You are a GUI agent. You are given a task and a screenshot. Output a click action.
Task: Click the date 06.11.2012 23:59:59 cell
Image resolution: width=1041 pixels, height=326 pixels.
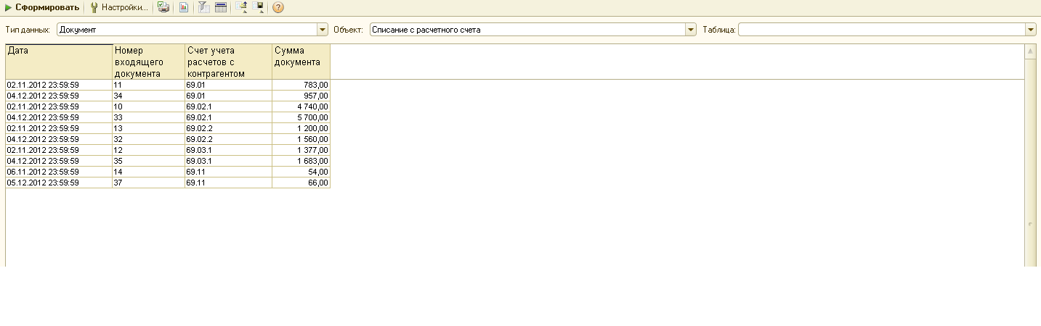59,172
